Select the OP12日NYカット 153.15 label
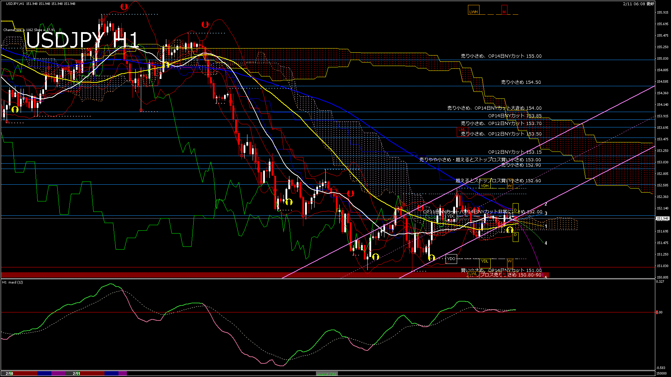Viewport: 671px width, 377px height. 515,152
